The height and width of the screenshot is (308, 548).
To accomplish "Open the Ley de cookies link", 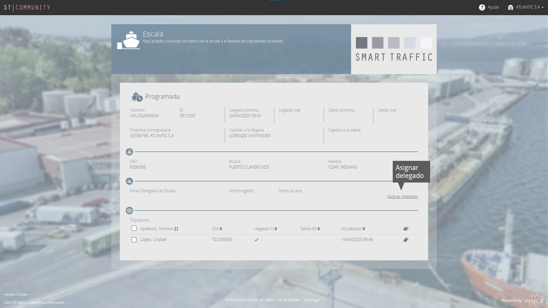I will pos(288,300).
